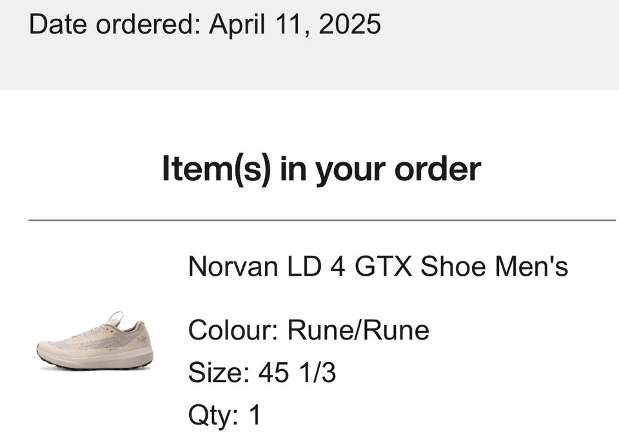Select the 45 1/3 size value

297,372
